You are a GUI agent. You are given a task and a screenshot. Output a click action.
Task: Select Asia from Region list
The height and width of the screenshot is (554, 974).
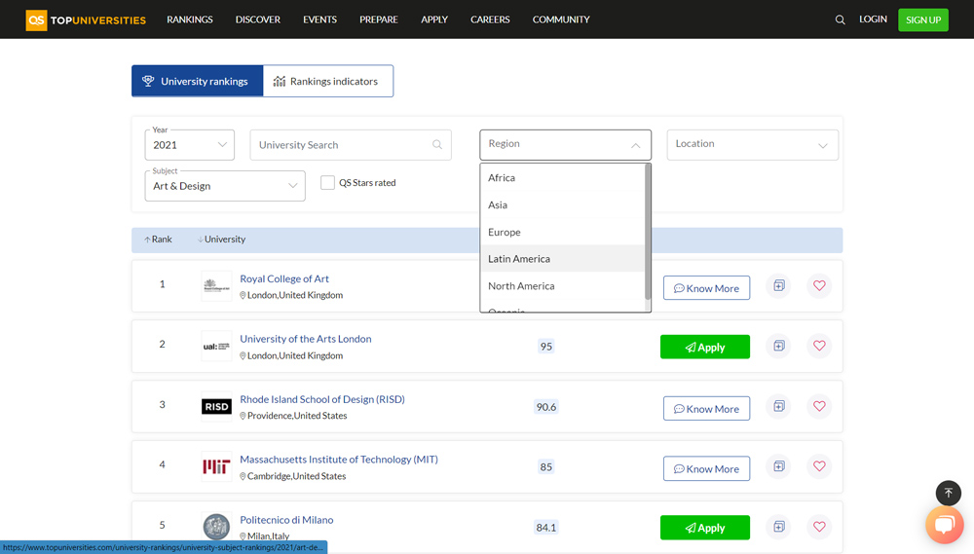tap(563, 205)
